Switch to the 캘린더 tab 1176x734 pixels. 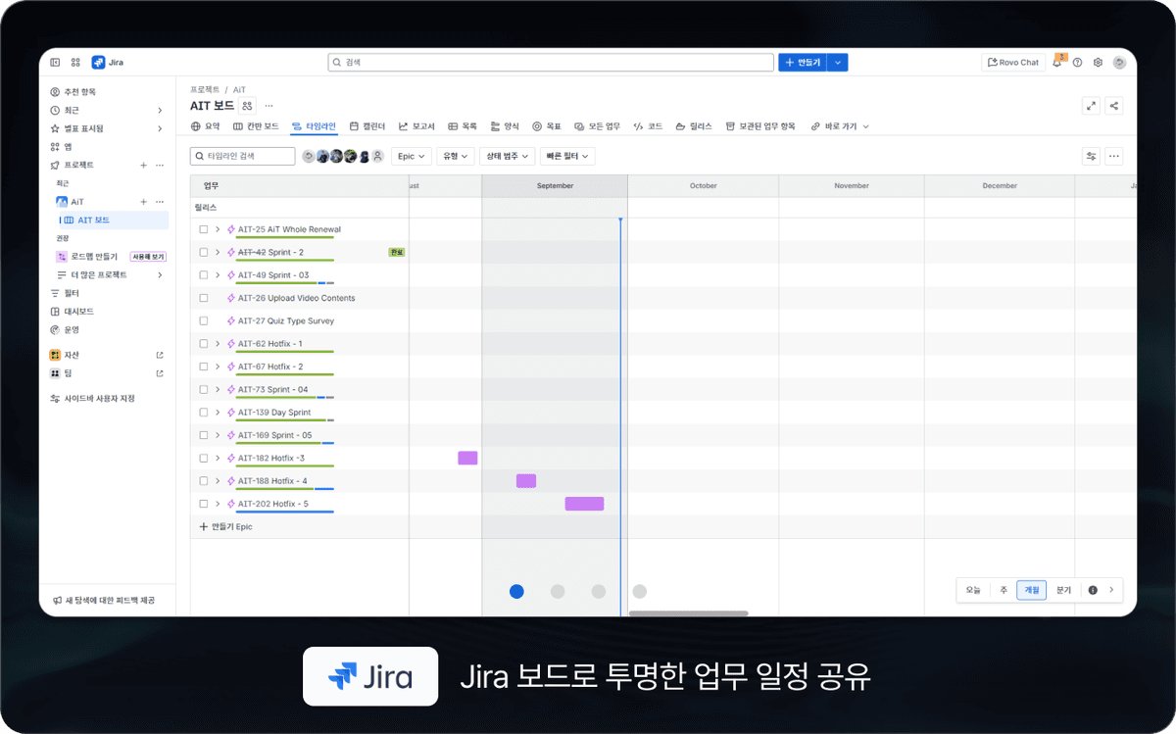367,126
